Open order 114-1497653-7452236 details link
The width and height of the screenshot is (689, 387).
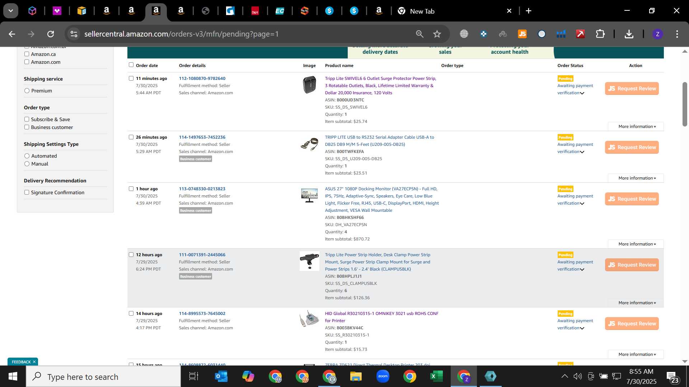point(202,137)
